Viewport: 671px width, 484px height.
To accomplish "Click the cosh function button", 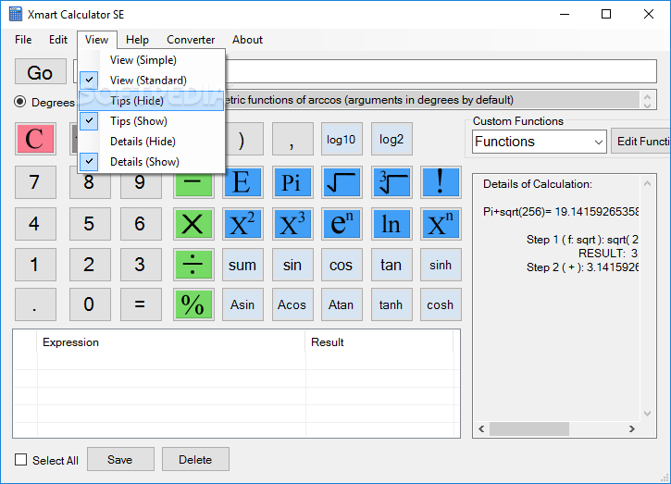I will click(x=441, y=304).
